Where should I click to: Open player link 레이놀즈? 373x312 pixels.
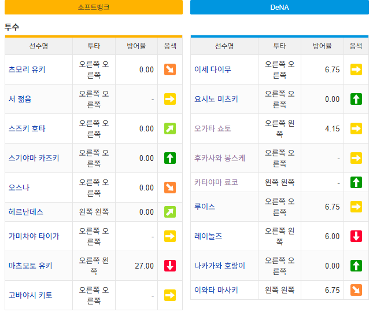point(208,236)
